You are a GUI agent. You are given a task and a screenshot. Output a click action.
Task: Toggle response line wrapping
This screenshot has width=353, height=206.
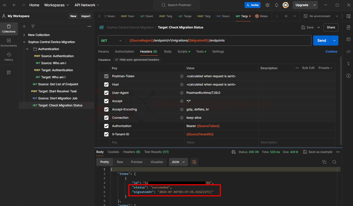[194, 162]
